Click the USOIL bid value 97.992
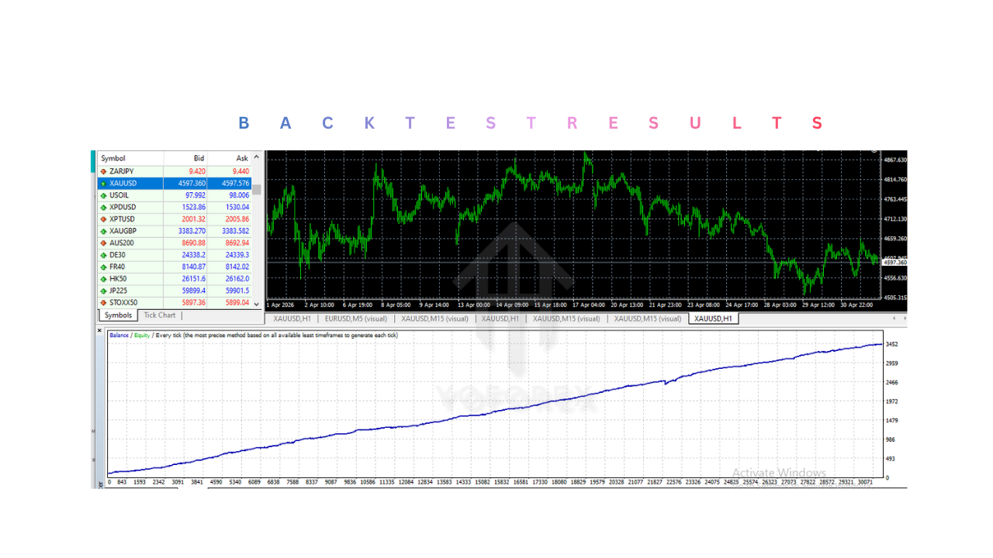Viewport: 993px width, 558px height. pyautogui.click(x=195, y=195)
